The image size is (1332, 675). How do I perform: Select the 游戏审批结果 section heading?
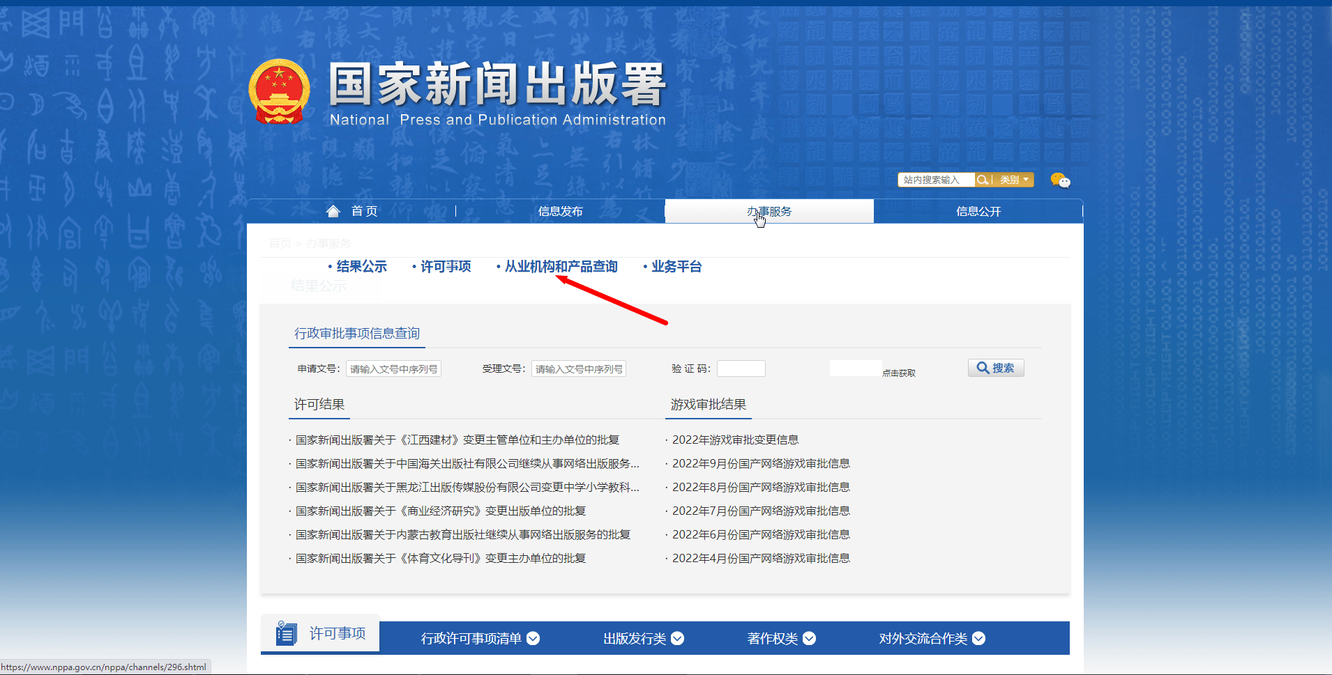coord(709,404)
